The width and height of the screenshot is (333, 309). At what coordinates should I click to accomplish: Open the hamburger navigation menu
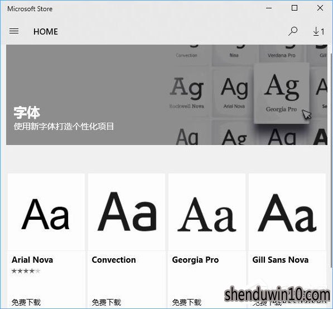click(14, 31)
